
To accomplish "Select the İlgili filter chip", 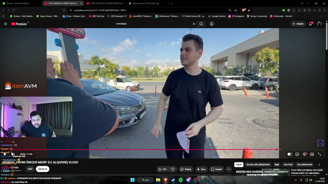I will tap(277, 165).
